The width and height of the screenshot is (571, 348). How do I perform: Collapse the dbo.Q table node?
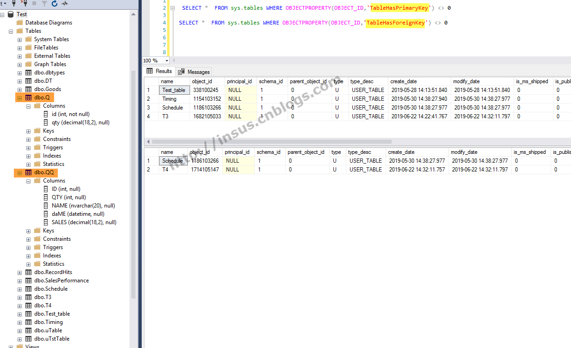tap(19, 98)
